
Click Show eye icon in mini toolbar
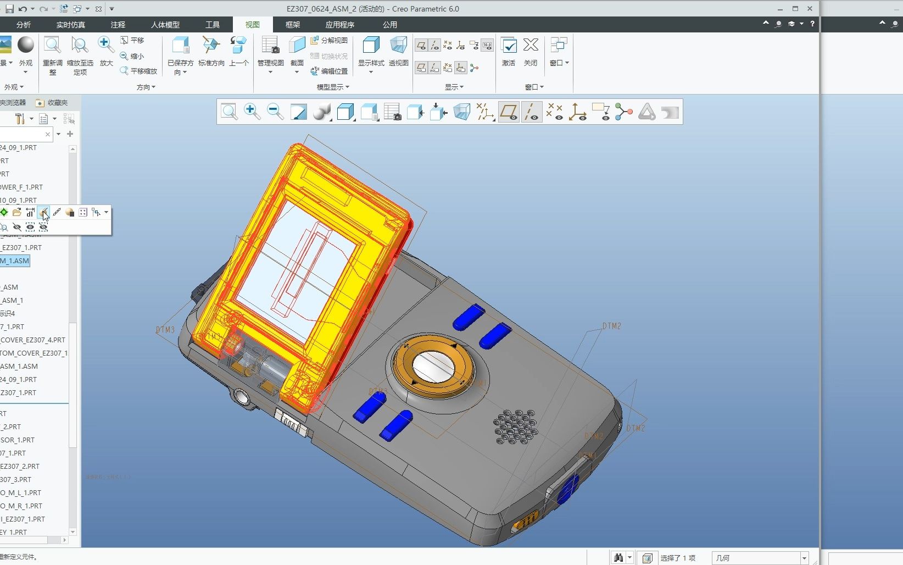tap(30, 227)
